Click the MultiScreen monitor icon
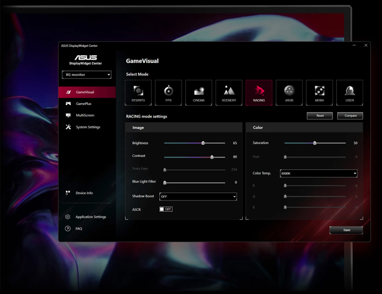This screenshot has height=294, width=382. pyautogui.click(x=68, y=115)
